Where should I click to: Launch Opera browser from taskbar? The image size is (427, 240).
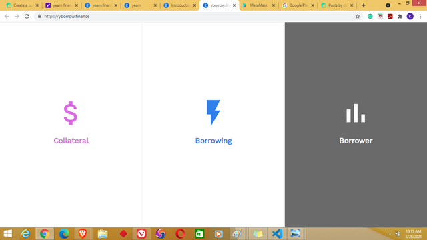(180, 234)
